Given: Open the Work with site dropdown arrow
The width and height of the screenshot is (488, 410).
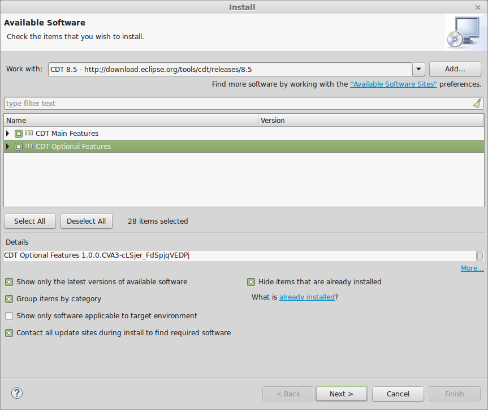Looking at the screenshot, I should point(418,69).
